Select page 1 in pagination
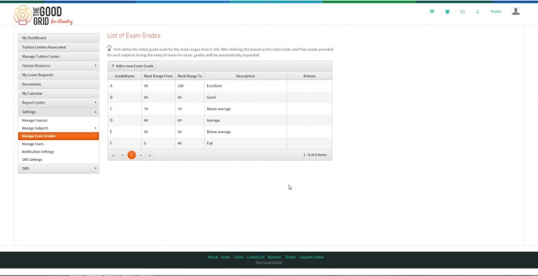The image size is (538, 276). pos(131,155)
